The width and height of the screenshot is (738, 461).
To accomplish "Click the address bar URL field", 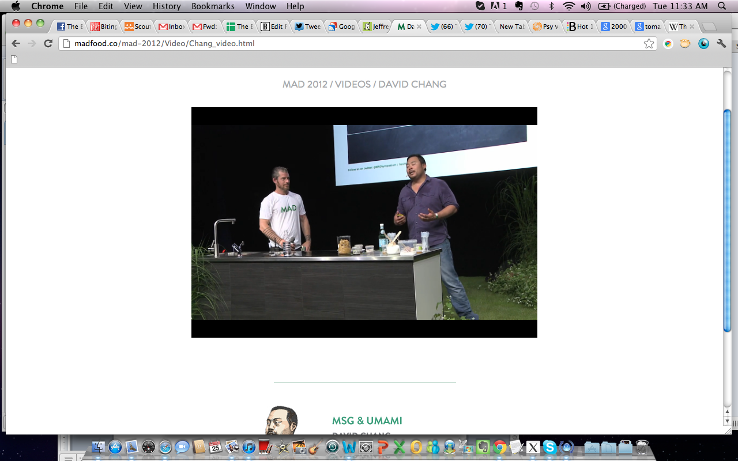I will coord(346,44).
